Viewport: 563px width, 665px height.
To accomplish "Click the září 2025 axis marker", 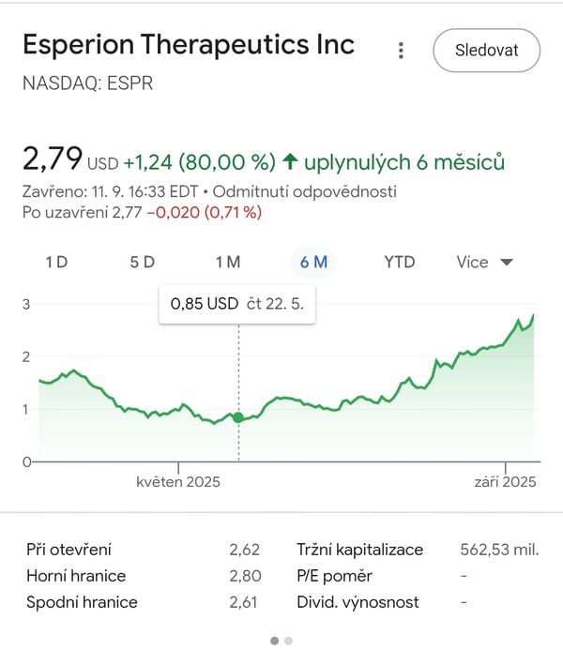I will [x=505, y=481].
